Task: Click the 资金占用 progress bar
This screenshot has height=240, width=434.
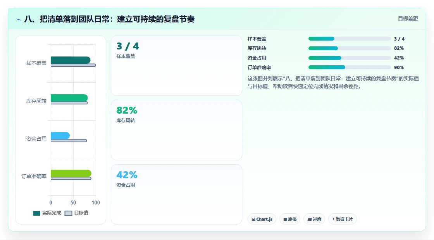Action: (x=349, y=58)
